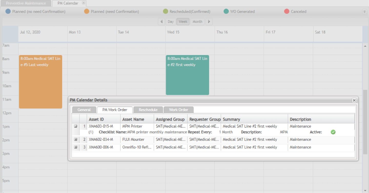Expand the FUJI Mounter row
This screenshot has width=369, height=193.
[76, 140]
